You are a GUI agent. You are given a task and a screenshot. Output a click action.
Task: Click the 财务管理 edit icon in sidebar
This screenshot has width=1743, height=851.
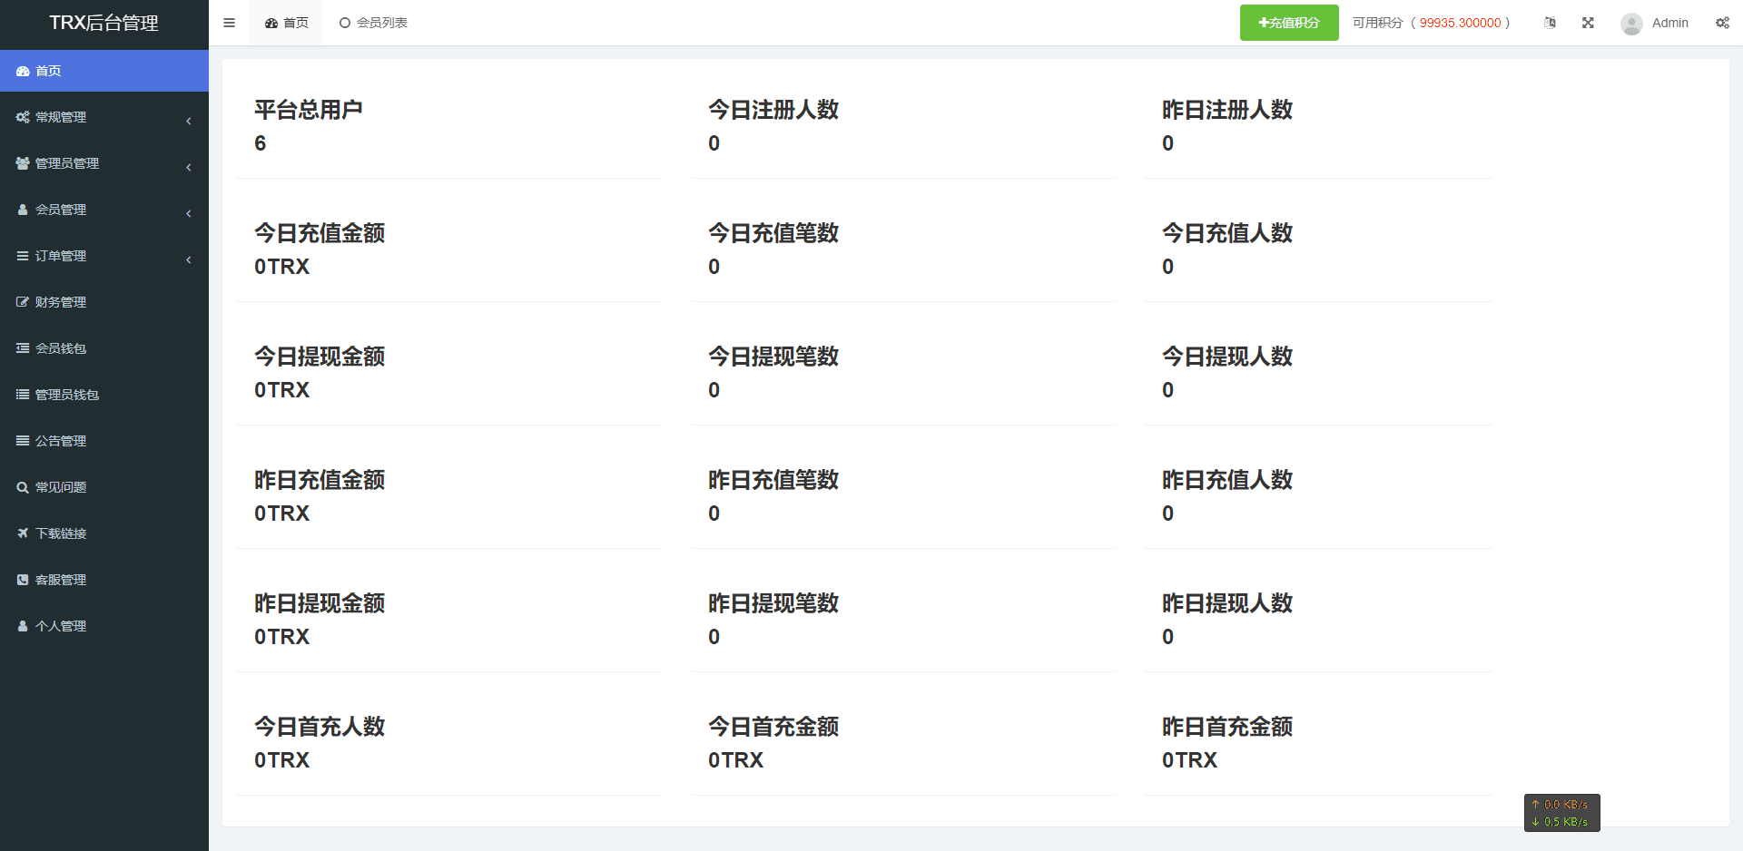(x=23, y=302)
